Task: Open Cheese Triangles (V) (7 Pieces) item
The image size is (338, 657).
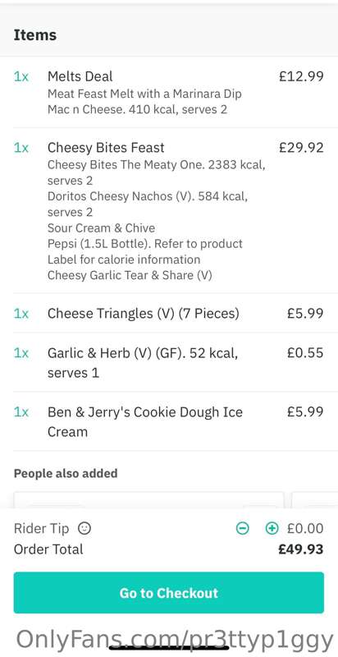Action: [x=168, y=313]
